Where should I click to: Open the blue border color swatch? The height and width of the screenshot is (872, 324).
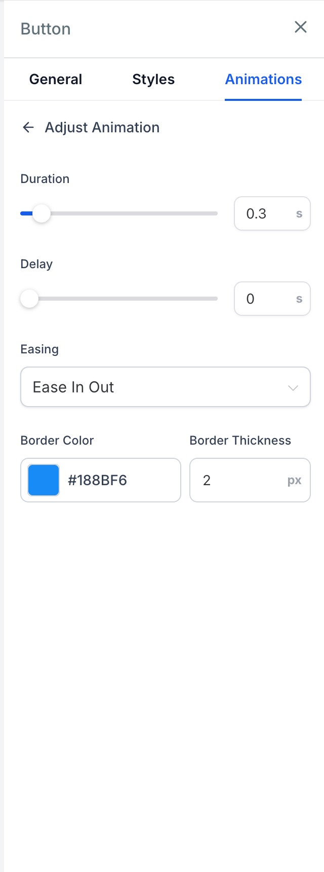point(44,480)
